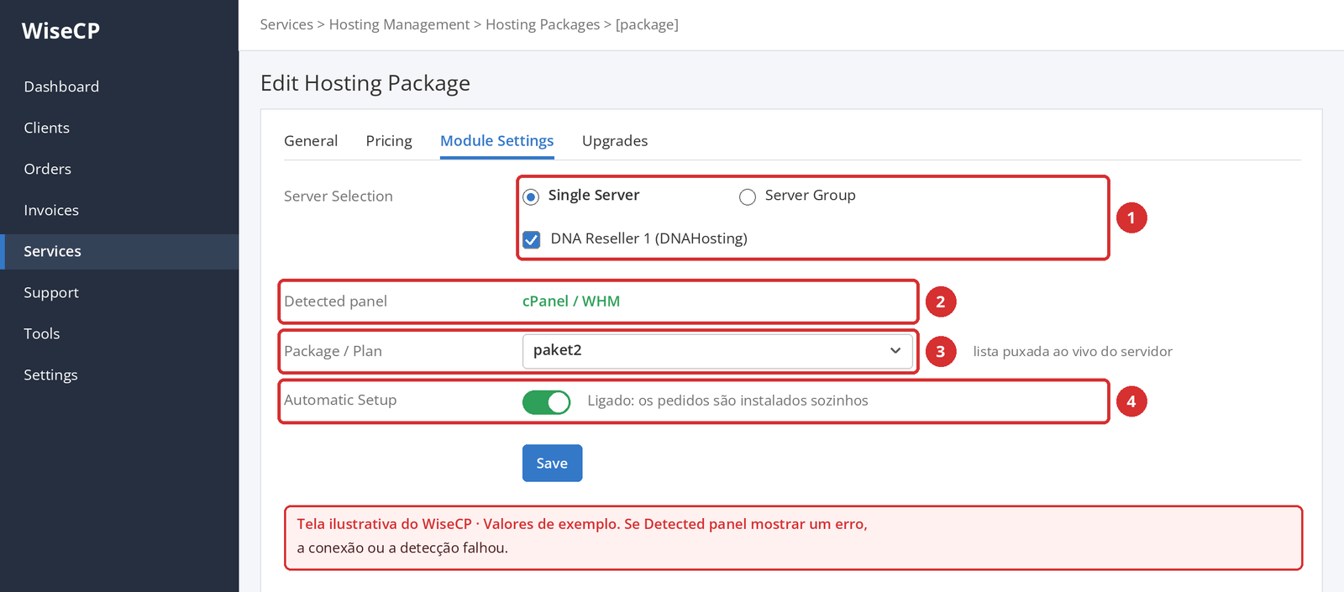Viewport: 1344px width, 592px height.
Task: Click red annotation marker number 2
Action: click(x=940, y=301)
